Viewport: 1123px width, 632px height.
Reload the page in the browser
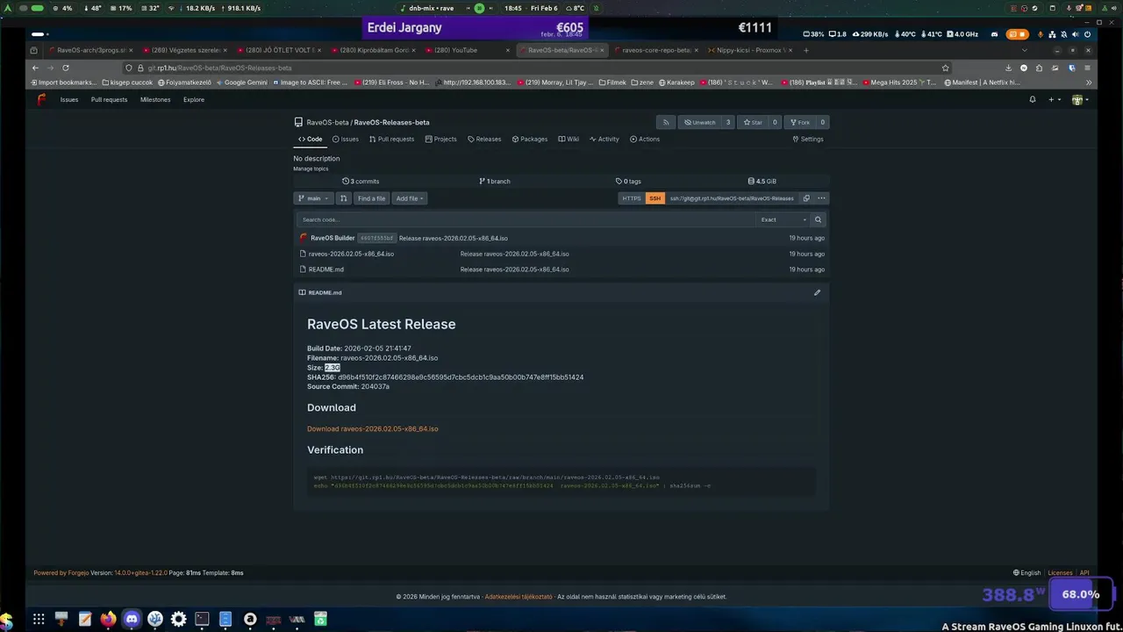tap(65, 68)
